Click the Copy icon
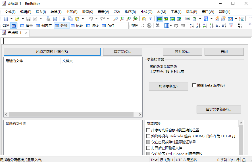The height and width of the screenshot is (162, 252). [x=70, y=19]
